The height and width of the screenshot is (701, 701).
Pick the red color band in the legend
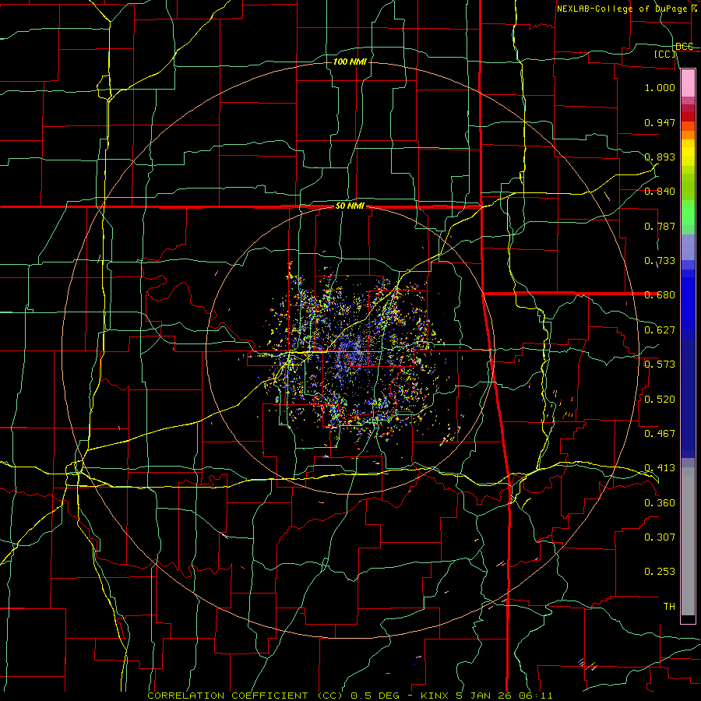click(688, 116)
